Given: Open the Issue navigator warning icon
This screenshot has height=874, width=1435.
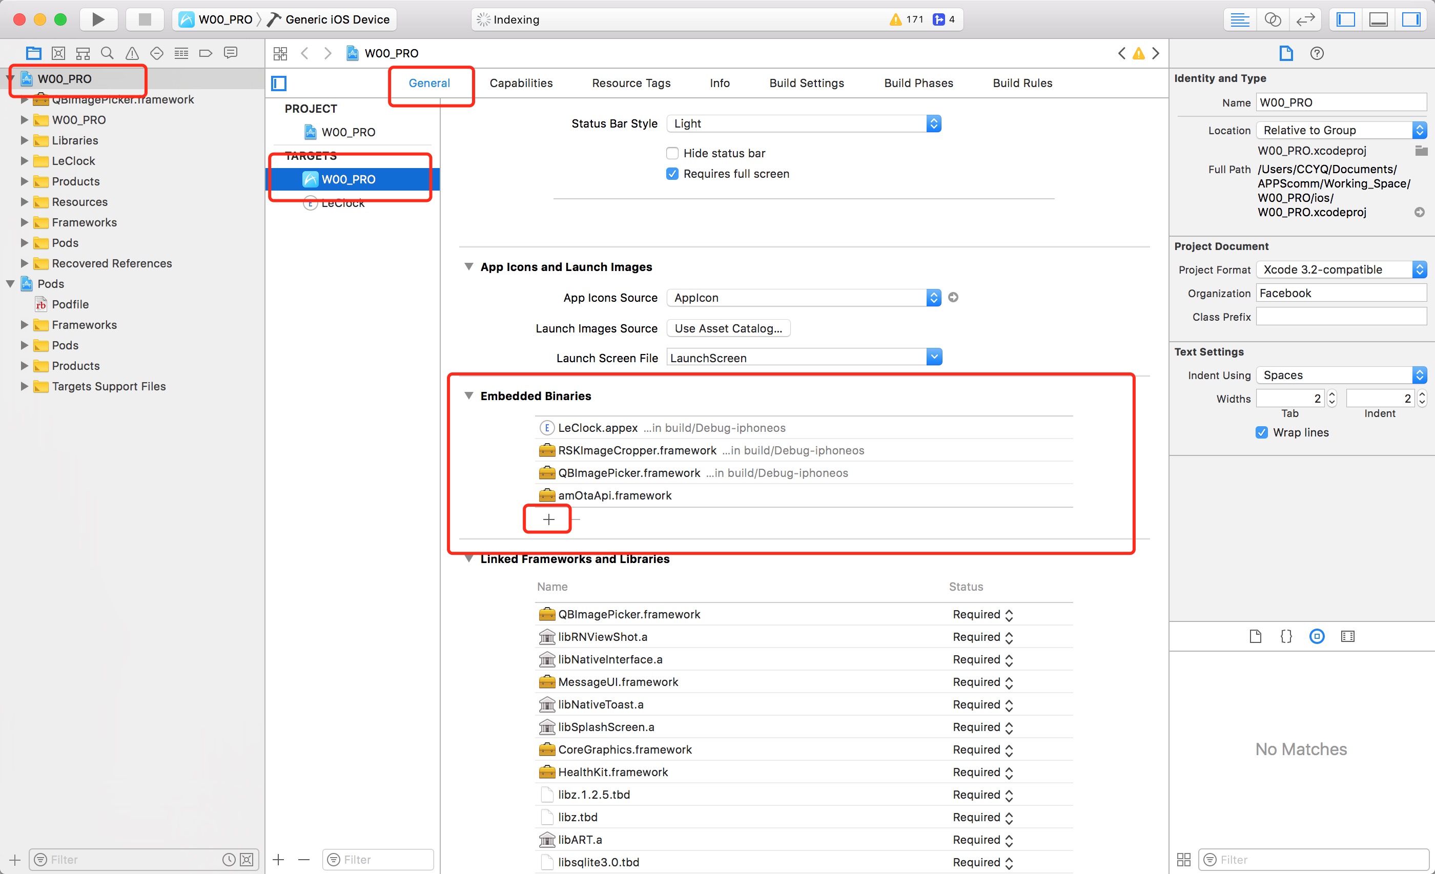Looking at the screenshot, I should tap(132, 53).
